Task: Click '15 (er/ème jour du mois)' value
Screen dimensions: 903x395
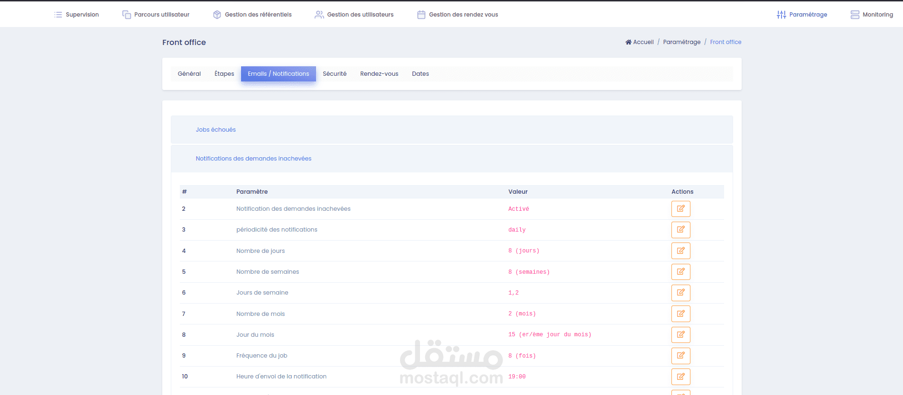Action: tap(550, 334)
